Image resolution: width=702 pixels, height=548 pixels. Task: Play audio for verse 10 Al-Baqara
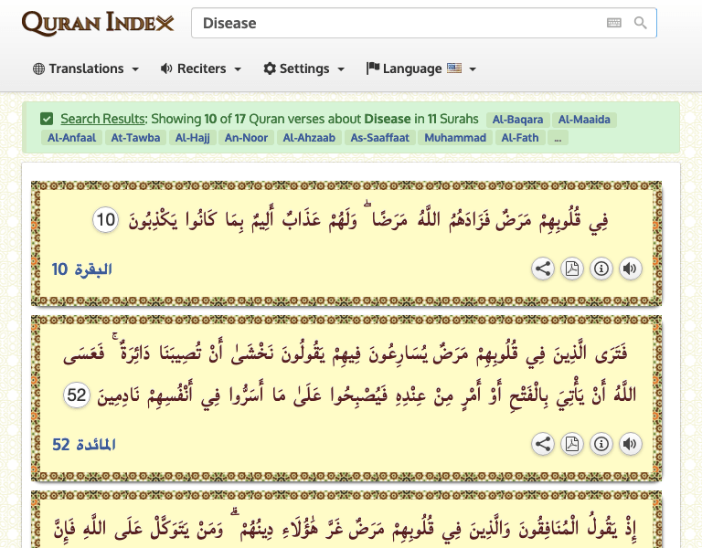point(631,269)
